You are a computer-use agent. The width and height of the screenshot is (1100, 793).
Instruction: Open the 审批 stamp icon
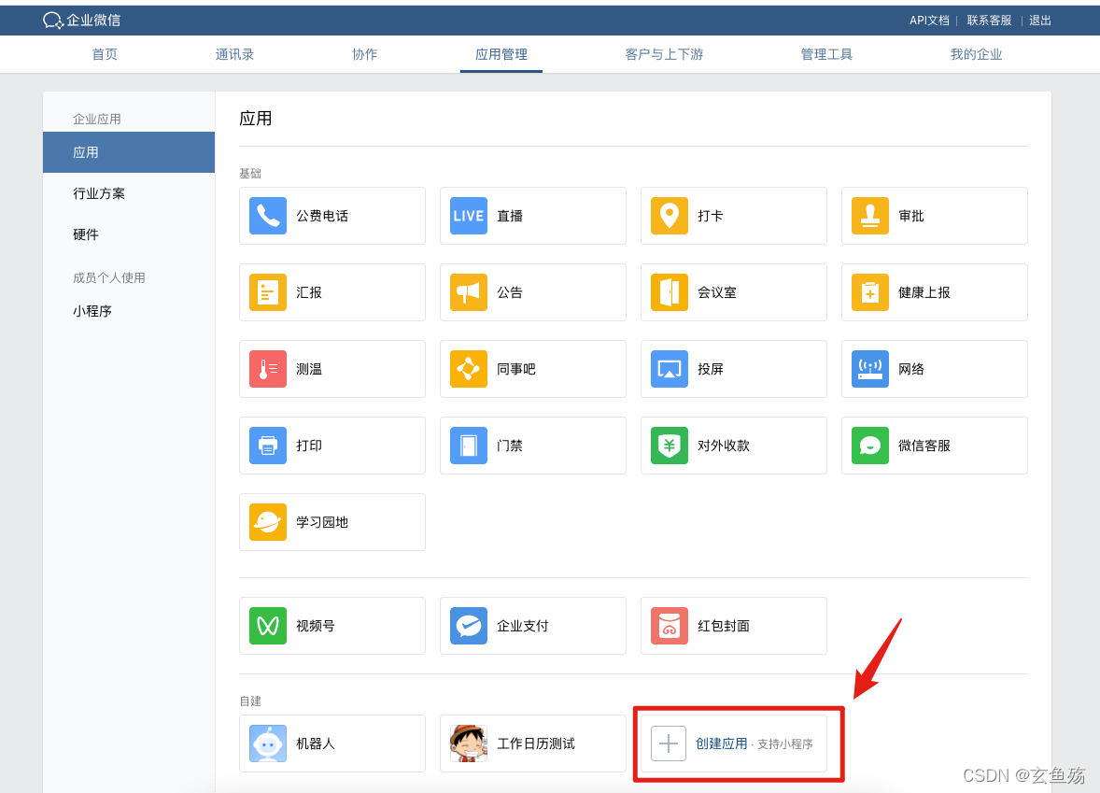point(869,216)
